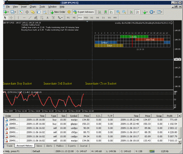This screenshot has width=183, height=154.
Task: Switch to the Journal tab
Action: [83, 146]
